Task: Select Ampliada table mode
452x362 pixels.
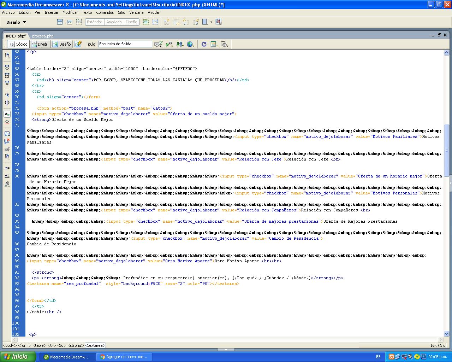Action: click(x=114, y=22)
